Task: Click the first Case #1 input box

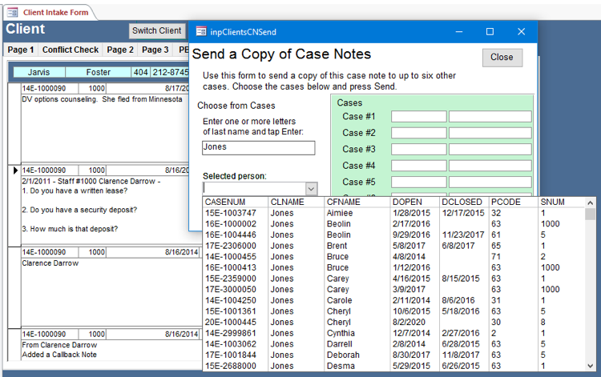Action: pos(418,117)
